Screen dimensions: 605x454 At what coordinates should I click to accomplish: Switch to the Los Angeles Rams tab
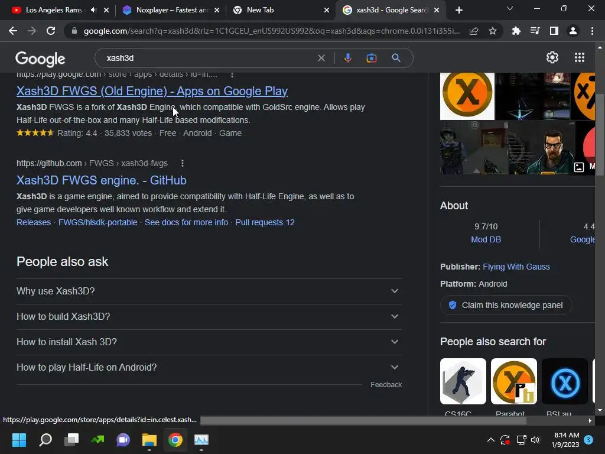pyautogui.click(x=54, y=10)
